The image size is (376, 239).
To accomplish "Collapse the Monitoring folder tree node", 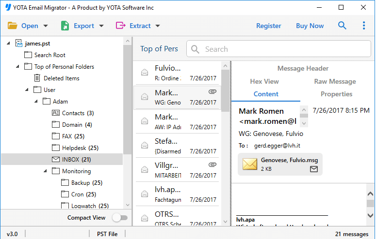I will tap(45, 171).
